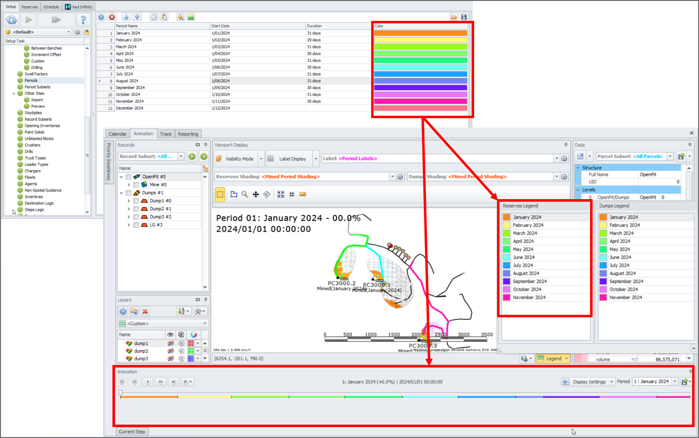The width and height of the screenshot is (699, 438).
Task: Switch to the Schedule tab
Action: [x=51, y=7]
